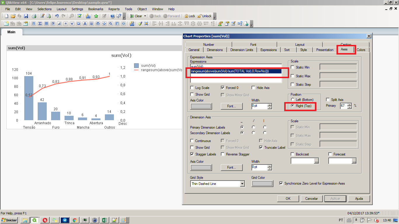
Task: Open the Layout menu
Action: tap(62, 9)
